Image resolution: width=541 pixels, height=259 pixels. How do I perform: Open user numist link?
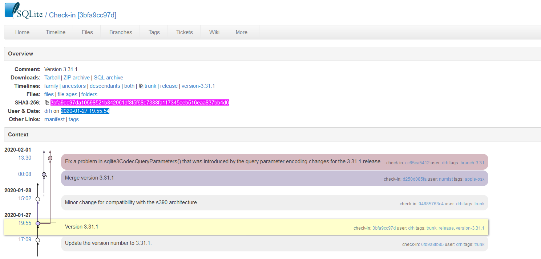(x=446, y=179)
